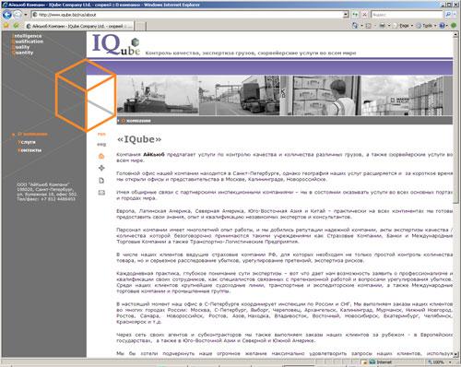This screenshot has width=461, height=367.
Task: Click the vertical scrollbar thumb
Action: pyautogui.click(x=455, y=121)
